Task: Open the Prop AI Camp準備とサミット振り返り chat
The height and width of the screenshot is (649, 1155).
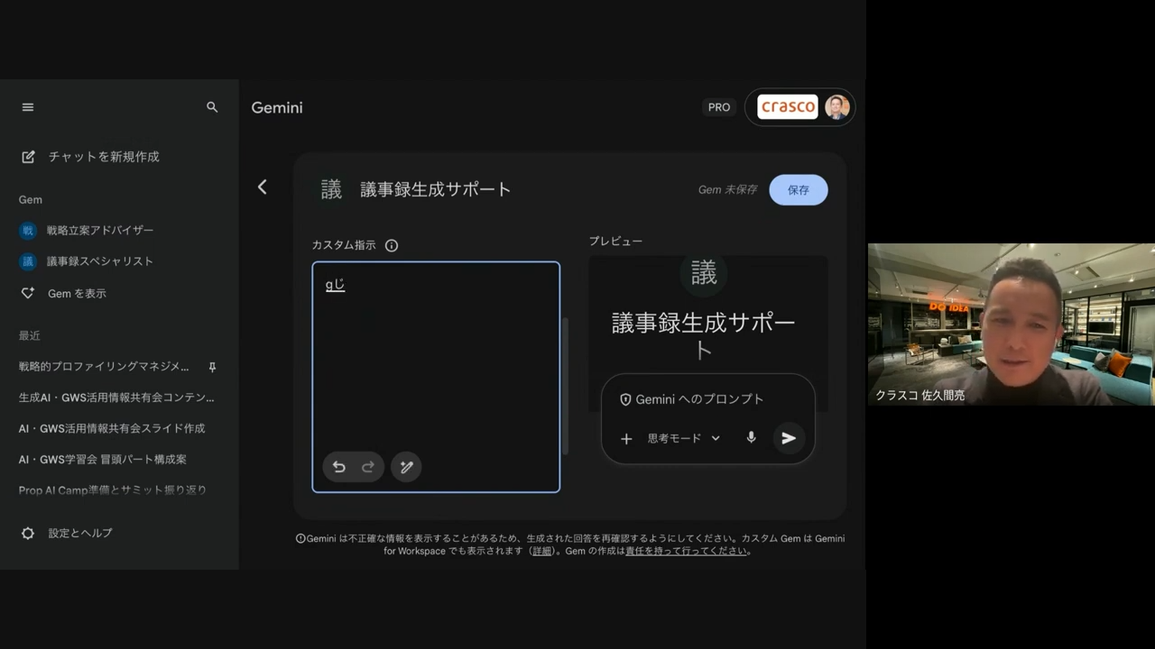Action: [113, 490]
